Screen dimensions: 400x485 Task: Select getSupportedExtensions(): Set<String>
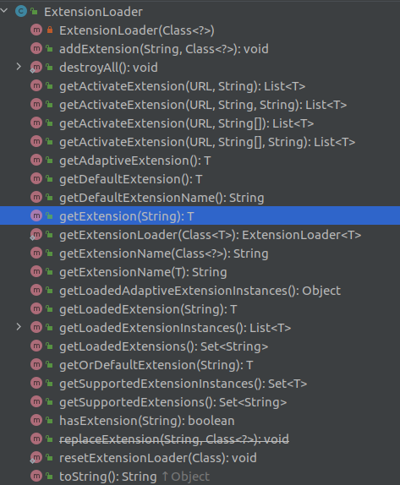coord(173,402)
